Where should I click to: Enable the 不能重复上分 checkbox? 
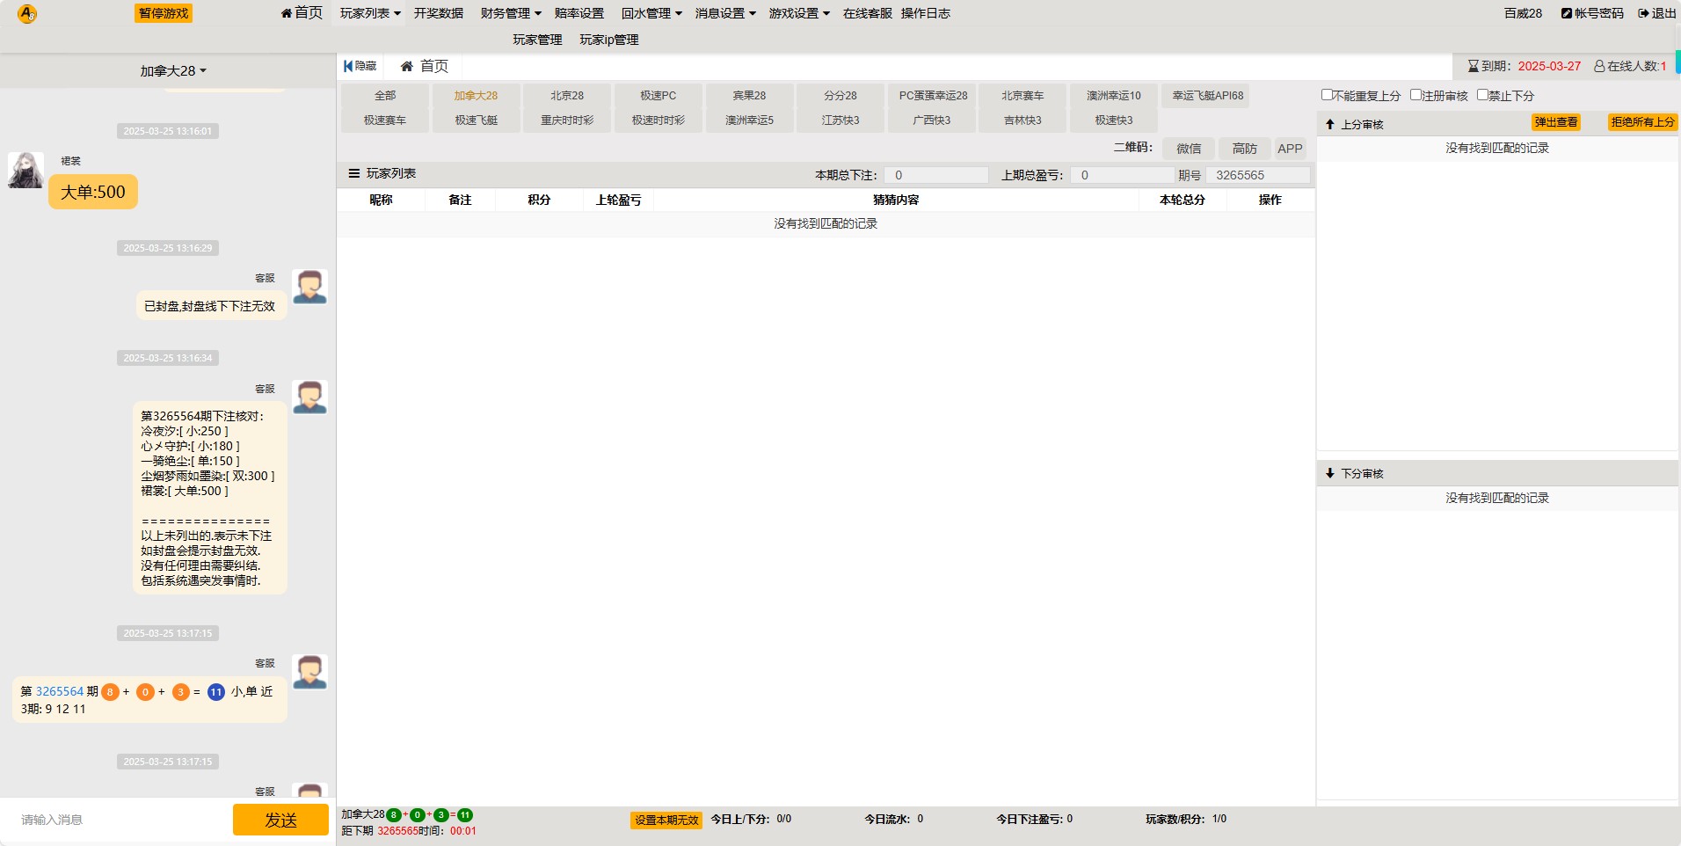1327,95
